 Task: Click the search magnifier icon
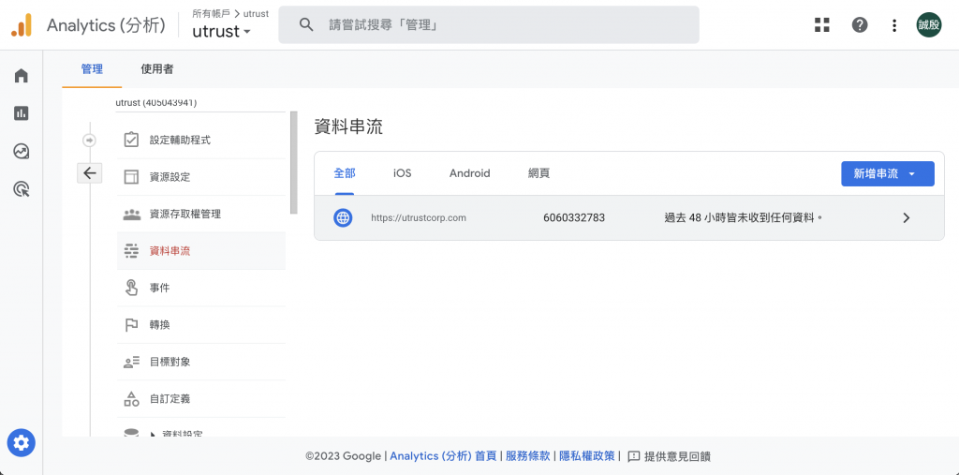(306, 25)
